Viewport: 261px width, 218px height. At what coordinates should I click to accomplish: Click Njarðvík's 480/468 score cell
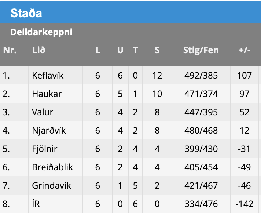(201, 131)
